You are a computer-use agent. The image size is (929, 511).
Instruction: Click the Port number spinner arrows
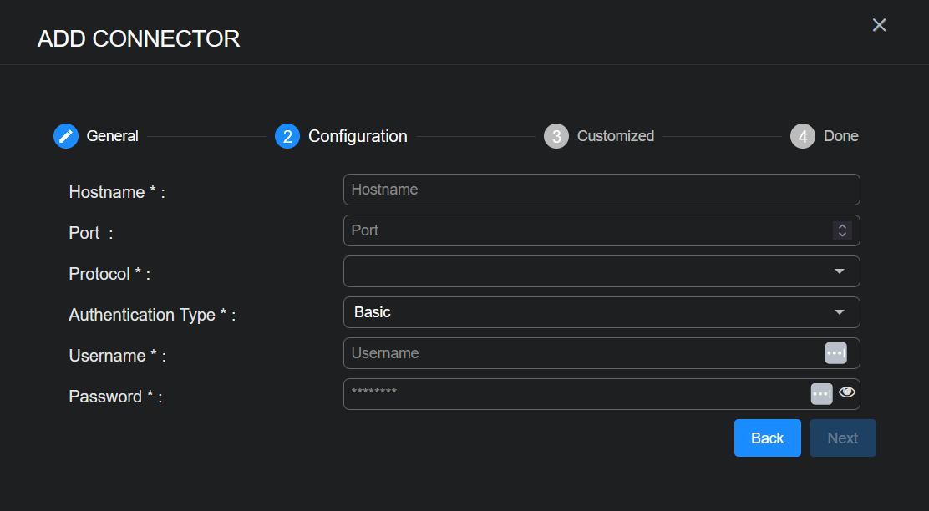pos(842,230)
